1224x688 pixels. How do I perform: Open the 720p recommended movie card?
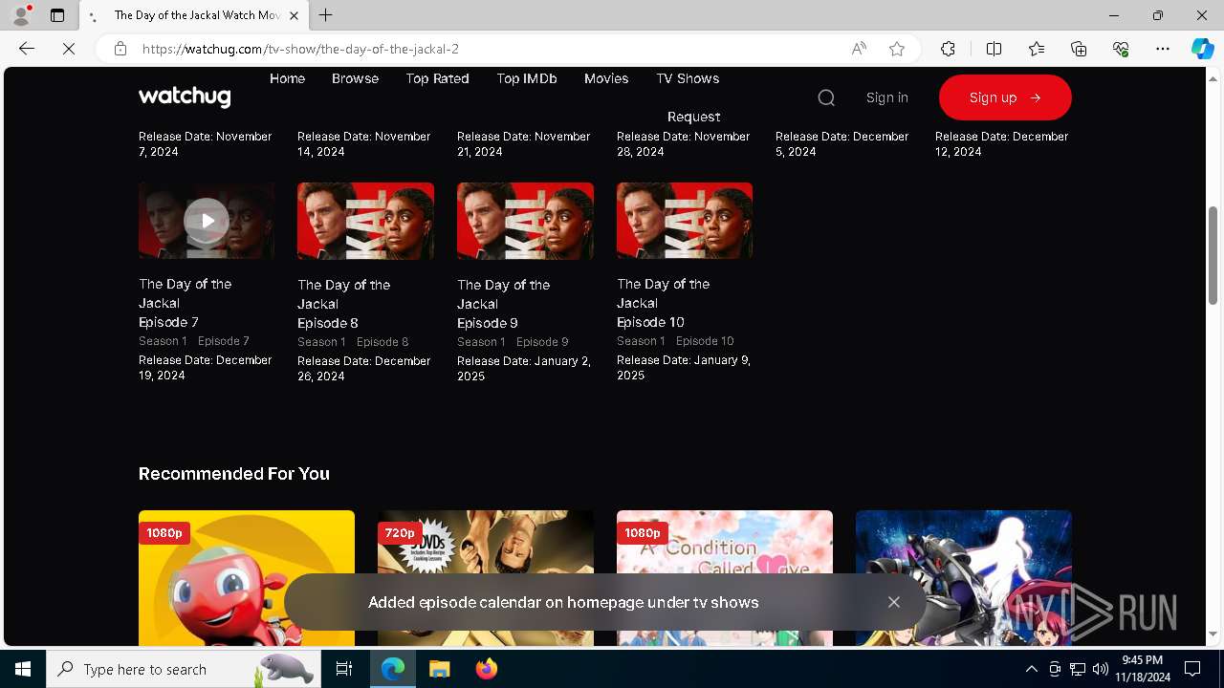[486, 578]
